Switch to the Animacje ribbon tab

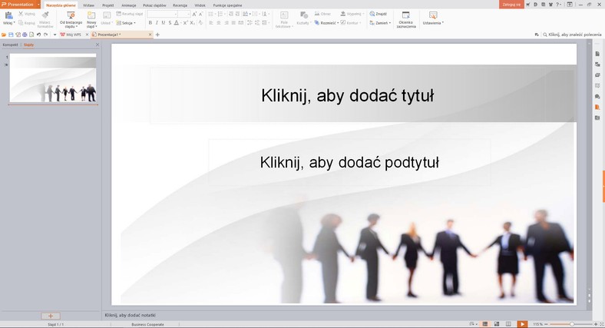point(128,5)
